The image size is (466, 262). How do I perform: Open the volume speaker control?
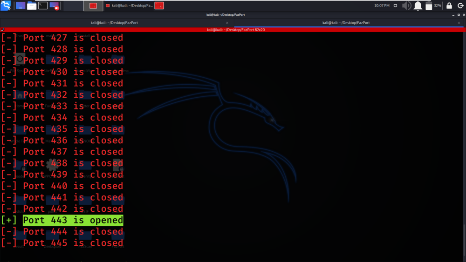(406, 6)
